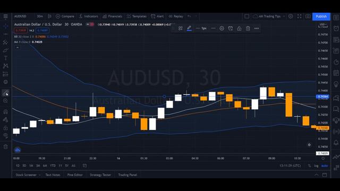Click the Compare button

pos(65,16)
